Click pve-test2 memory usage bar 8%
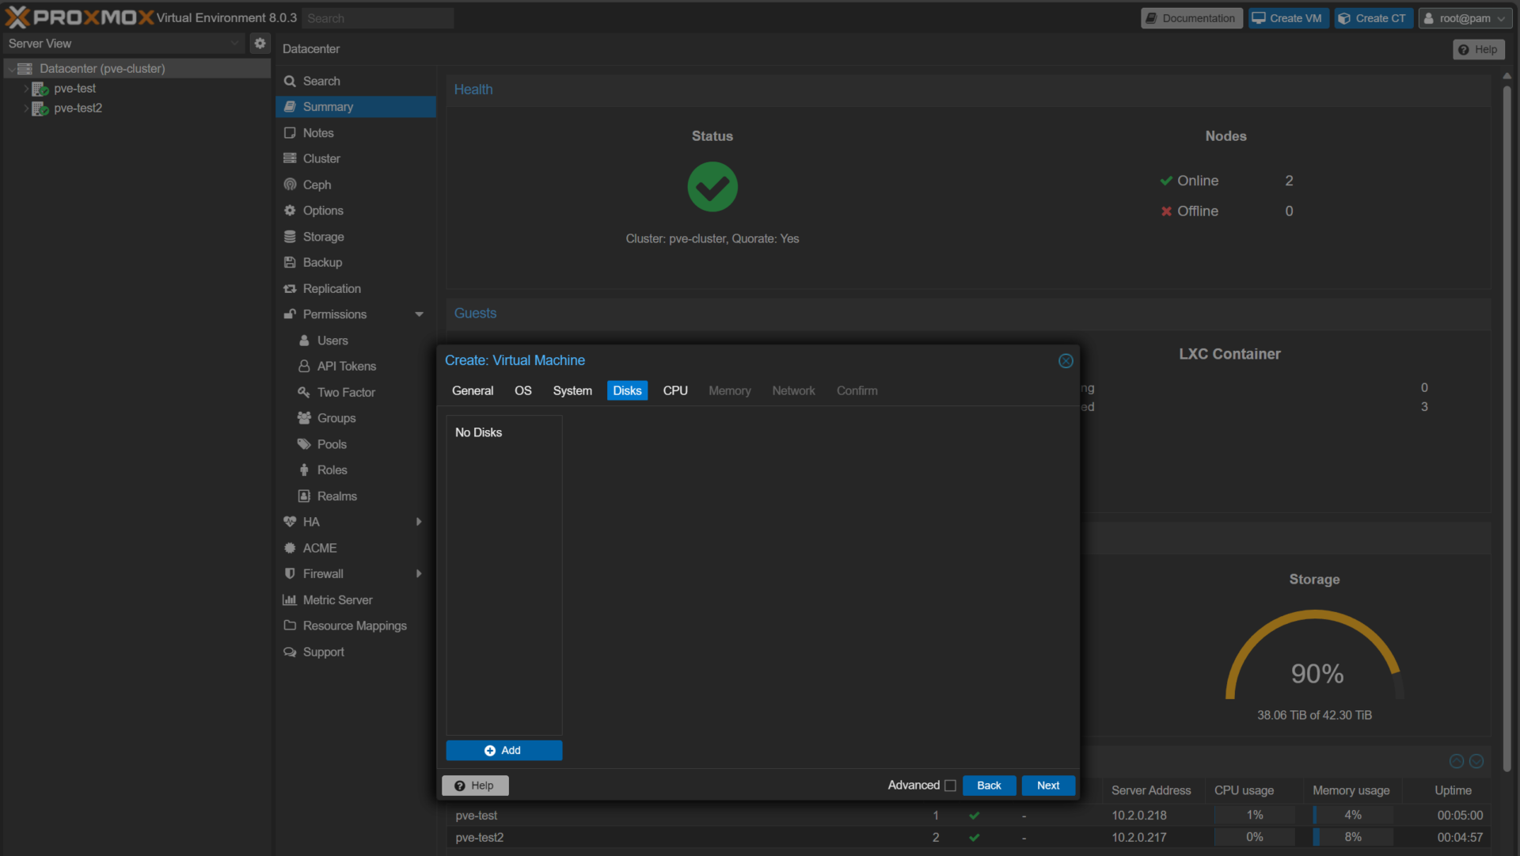 [1352, 837]
